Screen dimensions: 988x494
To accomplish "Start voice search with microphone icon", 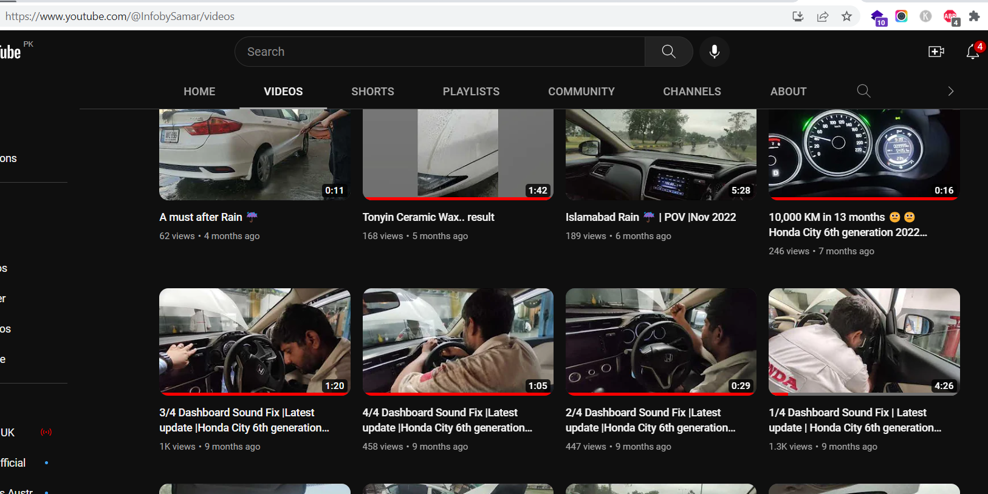I will click(x=715, y=52).
